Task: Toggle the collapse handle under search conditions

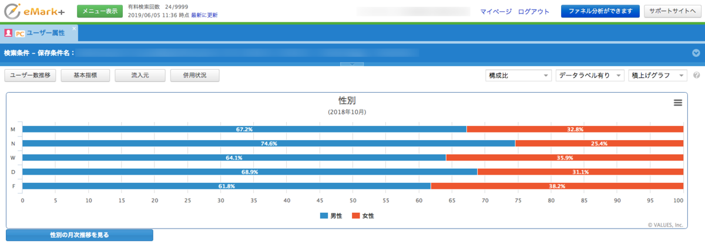Action: coord(352,64)
